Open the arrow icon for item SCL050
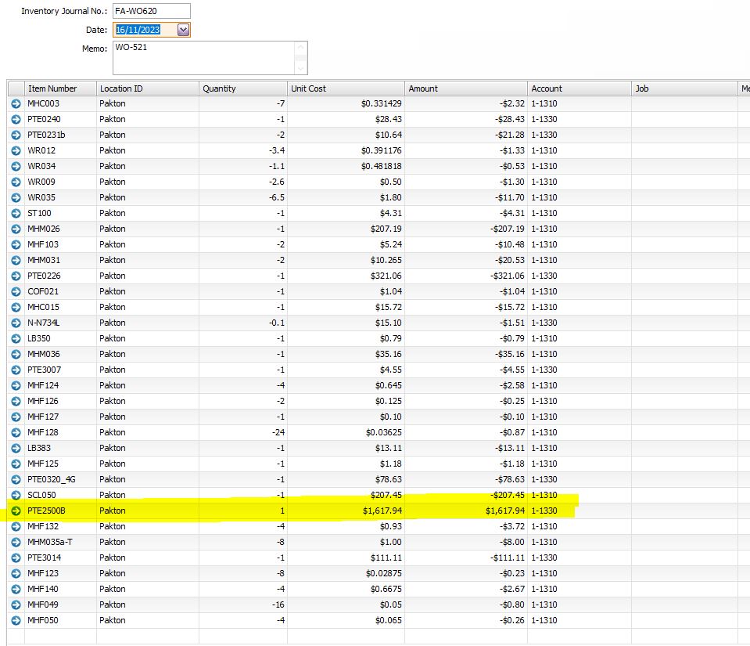The image size is (750, 646). click(16, 495)
